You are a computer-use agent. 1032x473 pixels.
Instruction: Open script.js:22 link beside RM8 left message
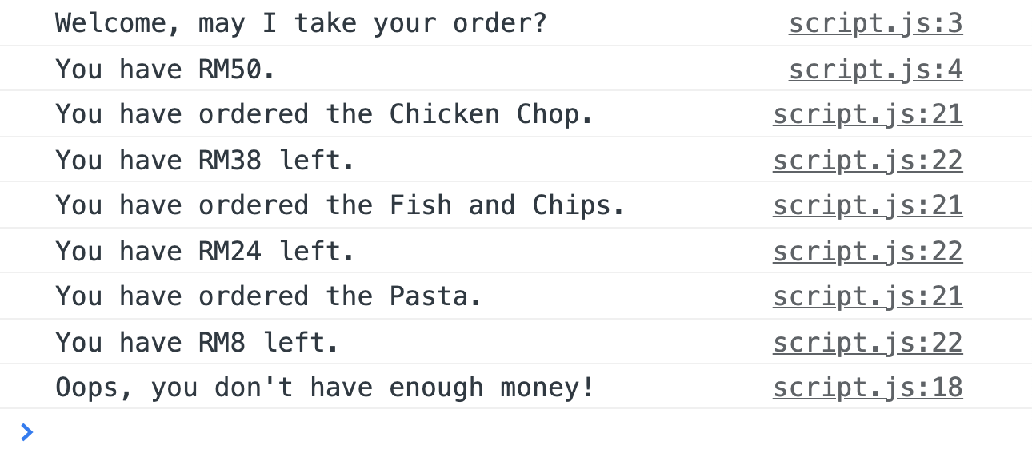(x=867, y=343)
